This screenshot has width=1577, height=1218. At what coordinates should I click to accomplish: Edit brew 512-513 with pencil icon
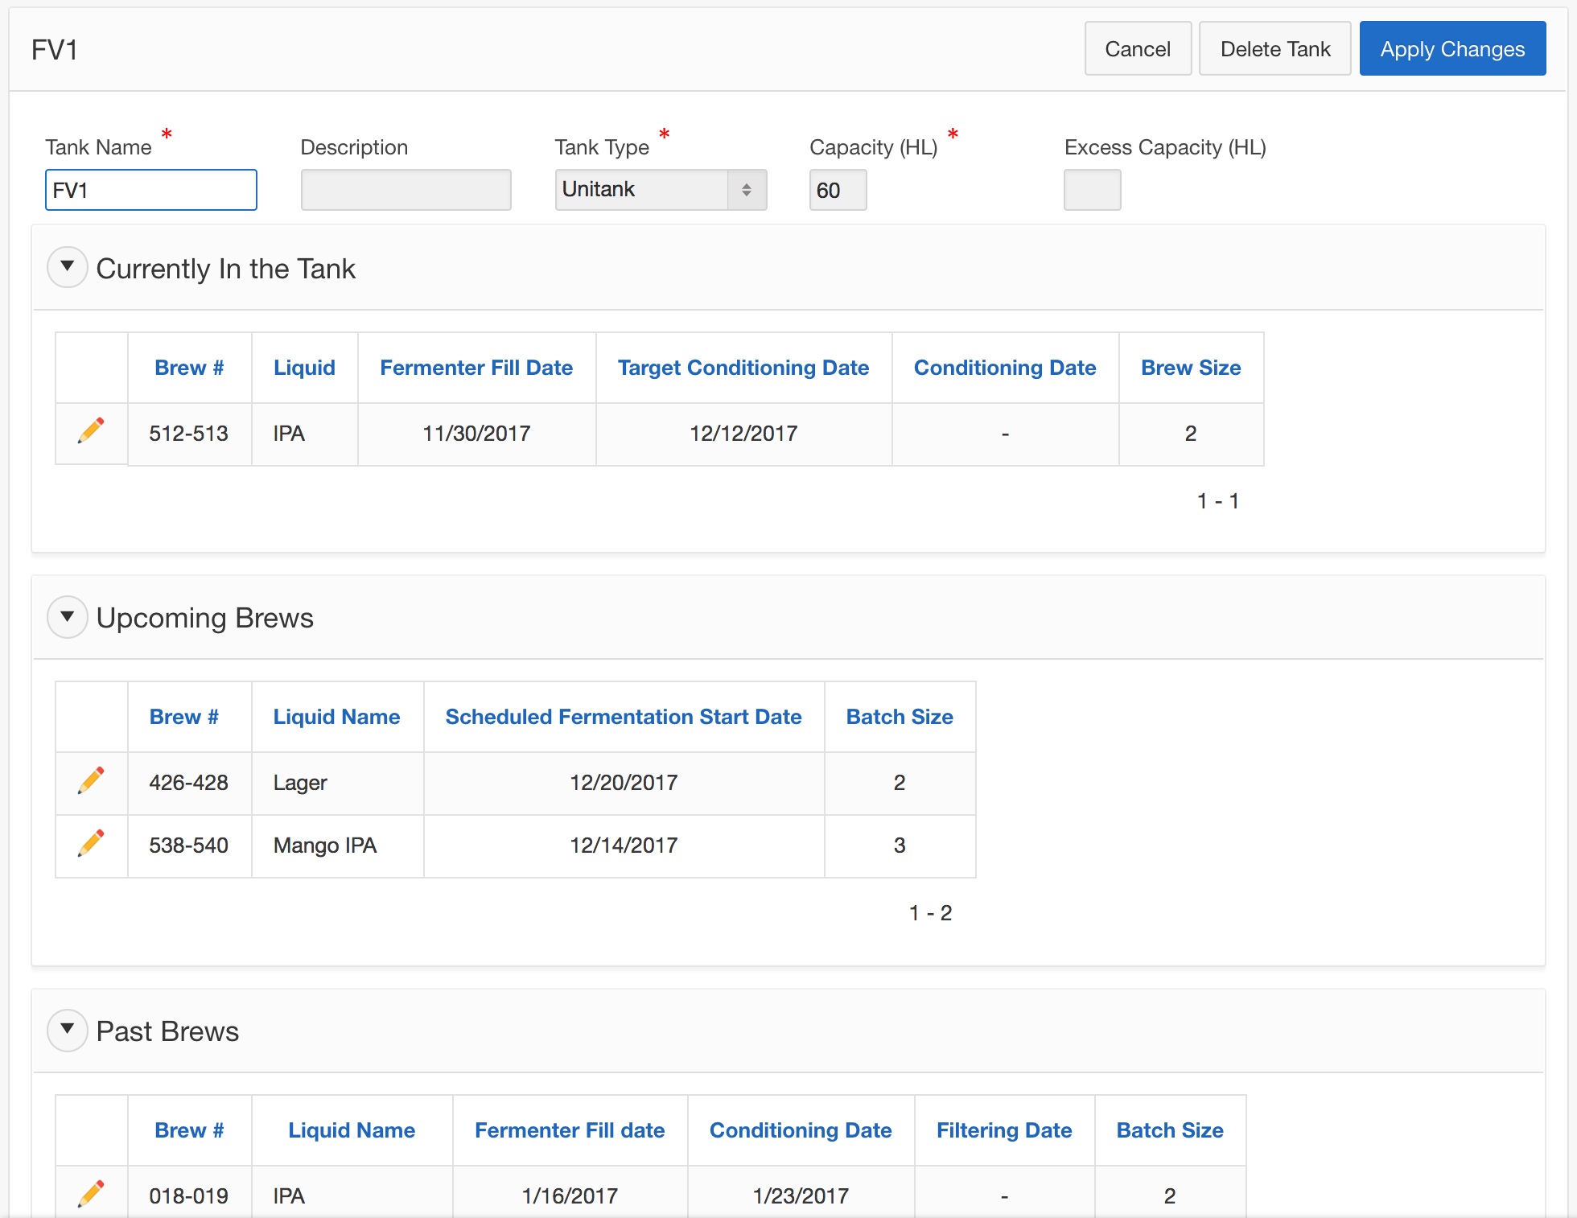pos(91,431)
